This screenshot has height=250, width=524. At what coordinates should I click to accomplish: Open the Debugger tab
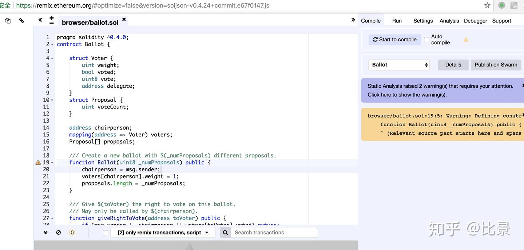coord(475,21)
